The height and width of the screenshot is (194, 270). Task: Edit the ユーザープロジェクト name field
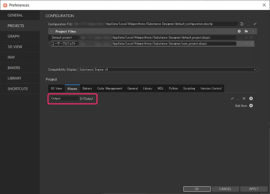click(64, 44)
